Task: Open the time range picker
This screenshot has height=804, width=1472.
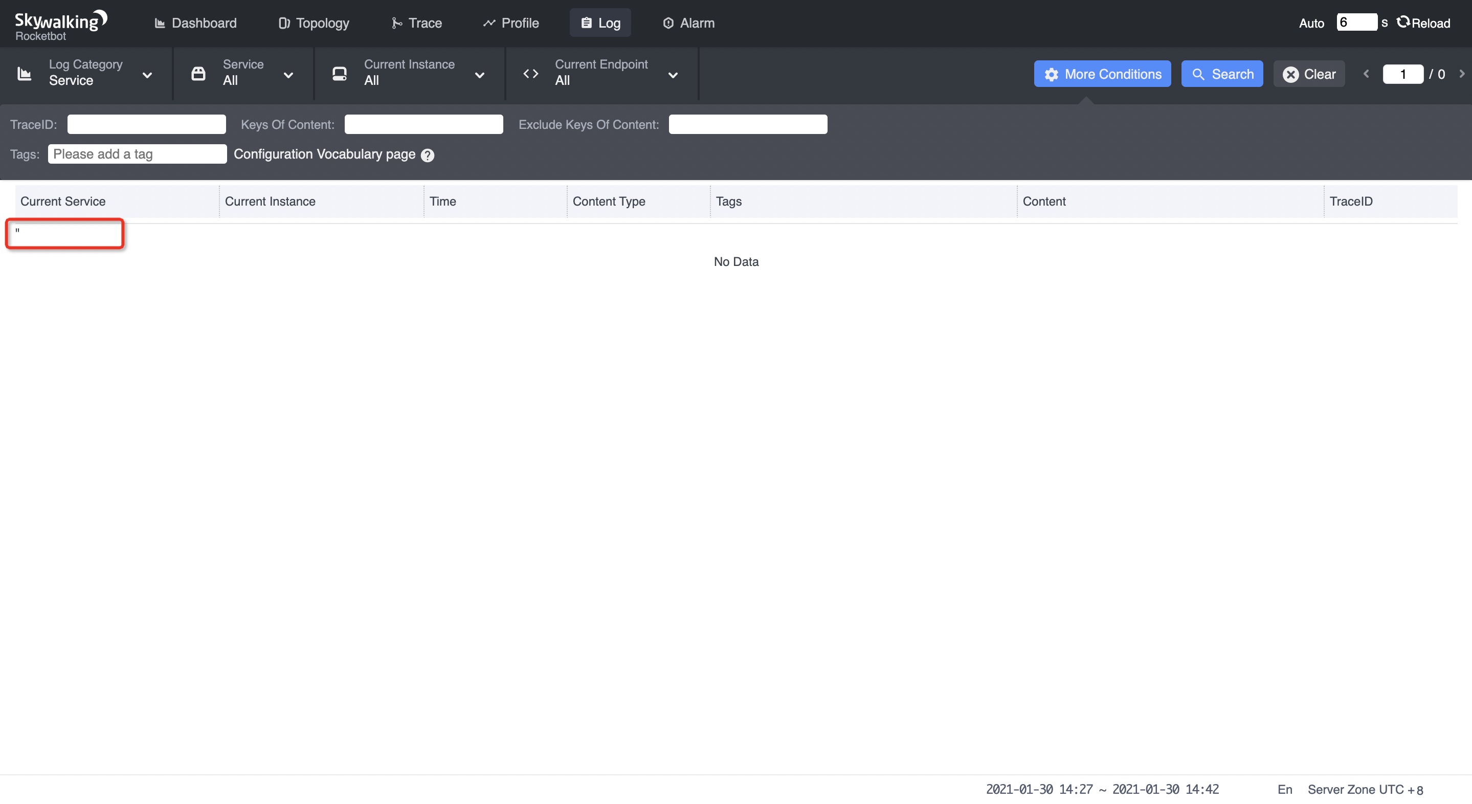Action: coord(1102,789)
